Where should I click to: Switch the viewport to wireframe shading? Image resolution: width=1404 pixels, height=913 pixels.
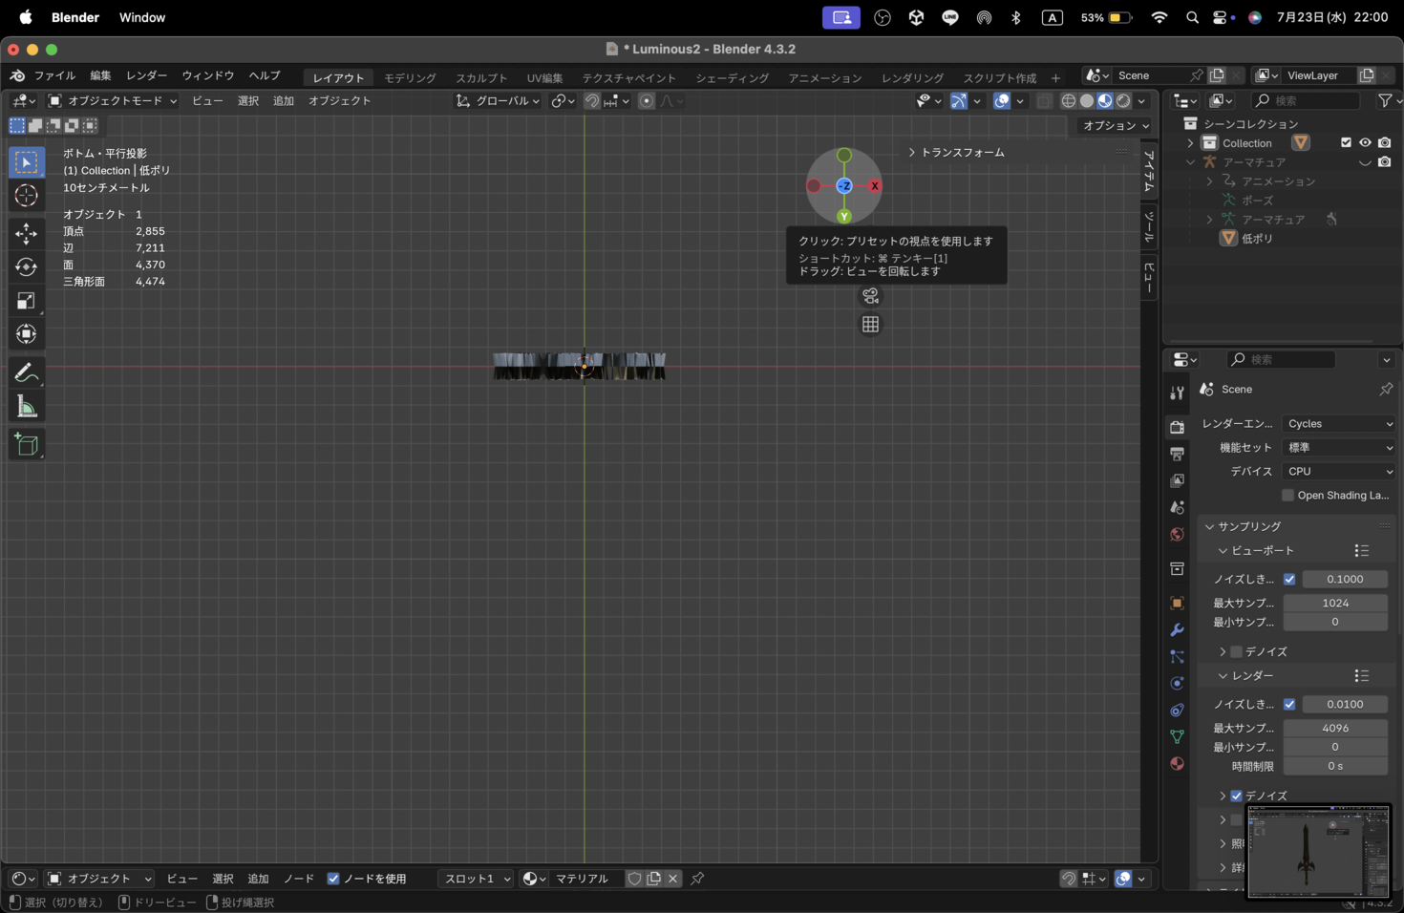pos(1069,100)
